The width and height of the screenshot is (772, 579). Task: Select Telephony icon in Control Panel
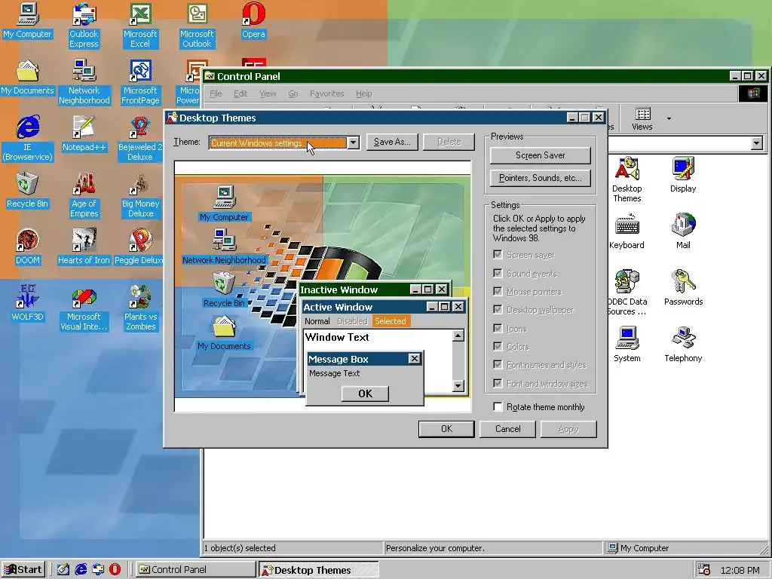pos(683,345)
